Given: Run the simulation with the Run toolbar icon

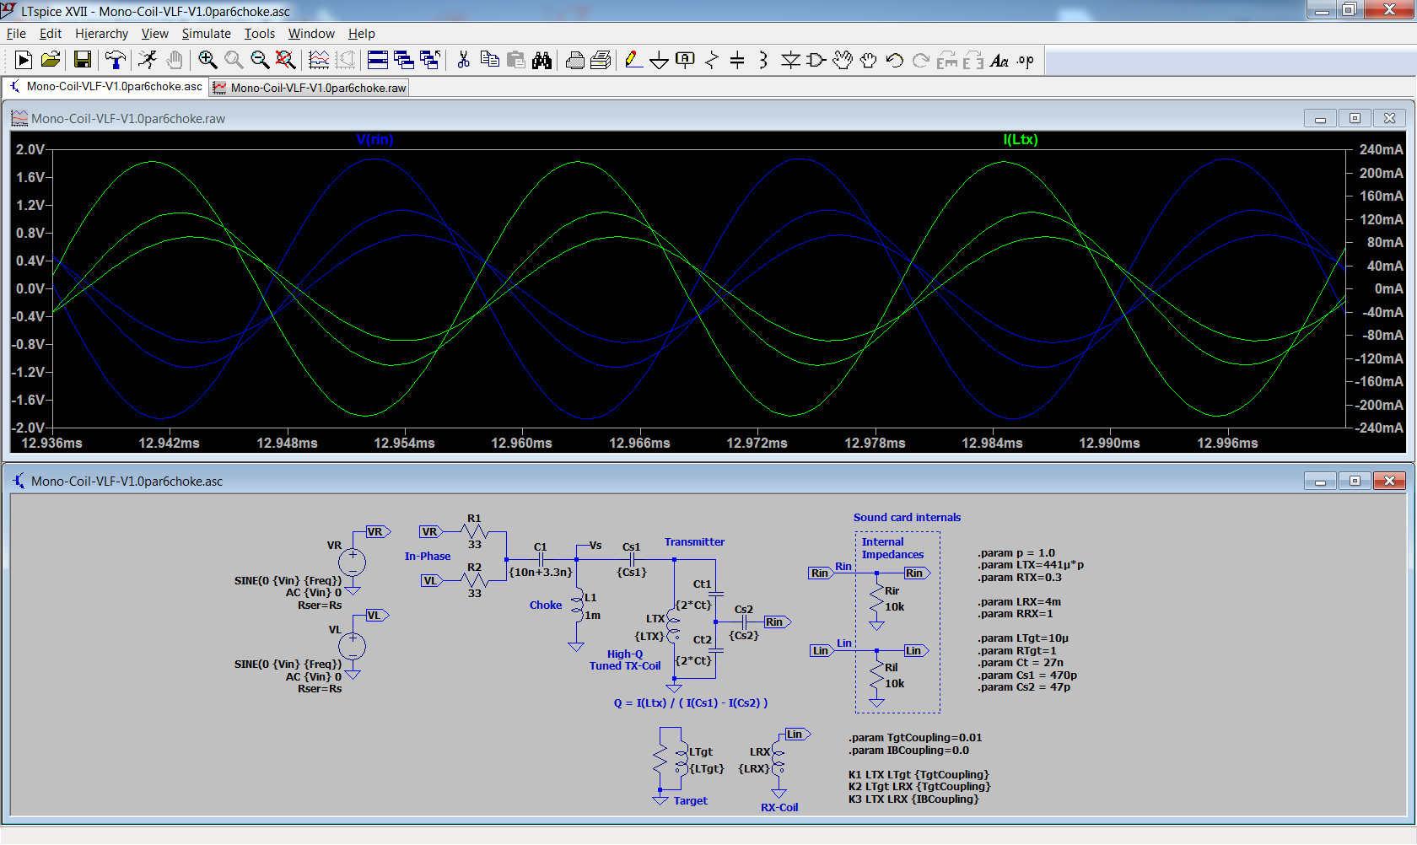Looking at the screenshot, I should pyautogui.click(x=23, y=60).
